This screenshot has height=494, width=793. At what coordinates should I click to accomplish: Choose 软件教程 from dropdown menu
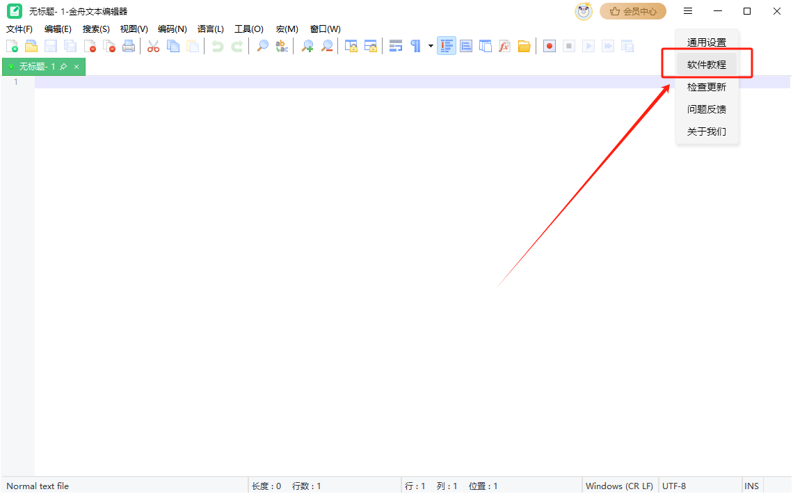(x=707, y=65)
